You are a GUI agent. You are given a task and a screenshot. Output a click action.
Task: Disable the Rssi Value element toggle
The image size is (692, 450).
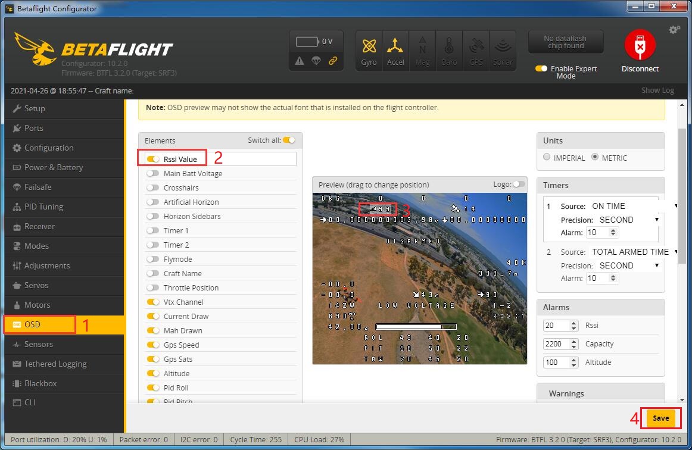pyautogui.click(x=153, y=159)
